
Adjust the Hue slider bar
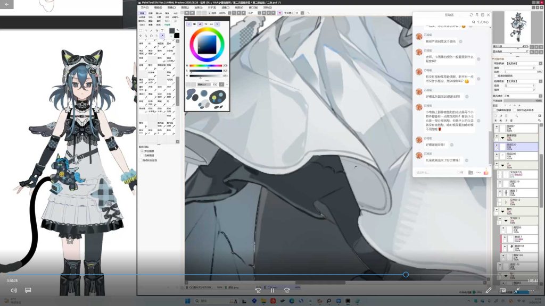pos(206,65)
